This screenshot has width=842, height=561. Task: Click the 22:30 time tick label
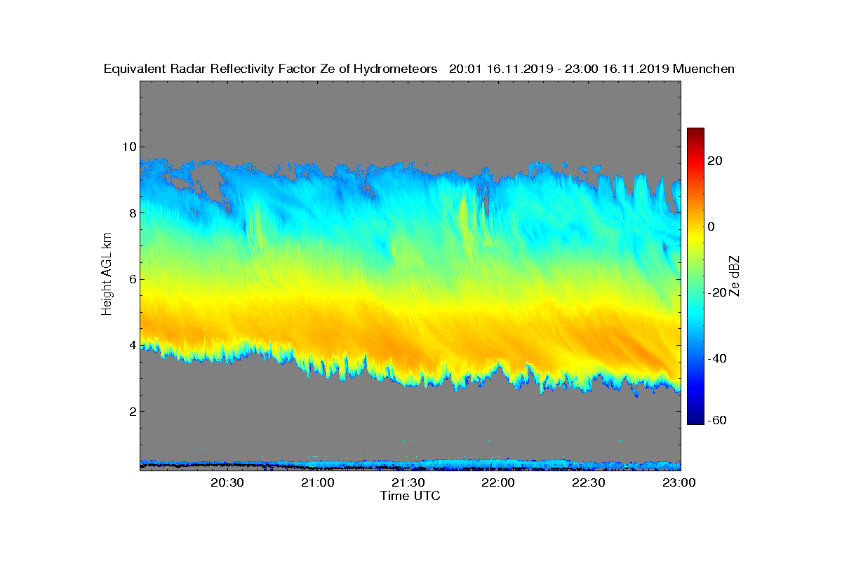(589, 483)
